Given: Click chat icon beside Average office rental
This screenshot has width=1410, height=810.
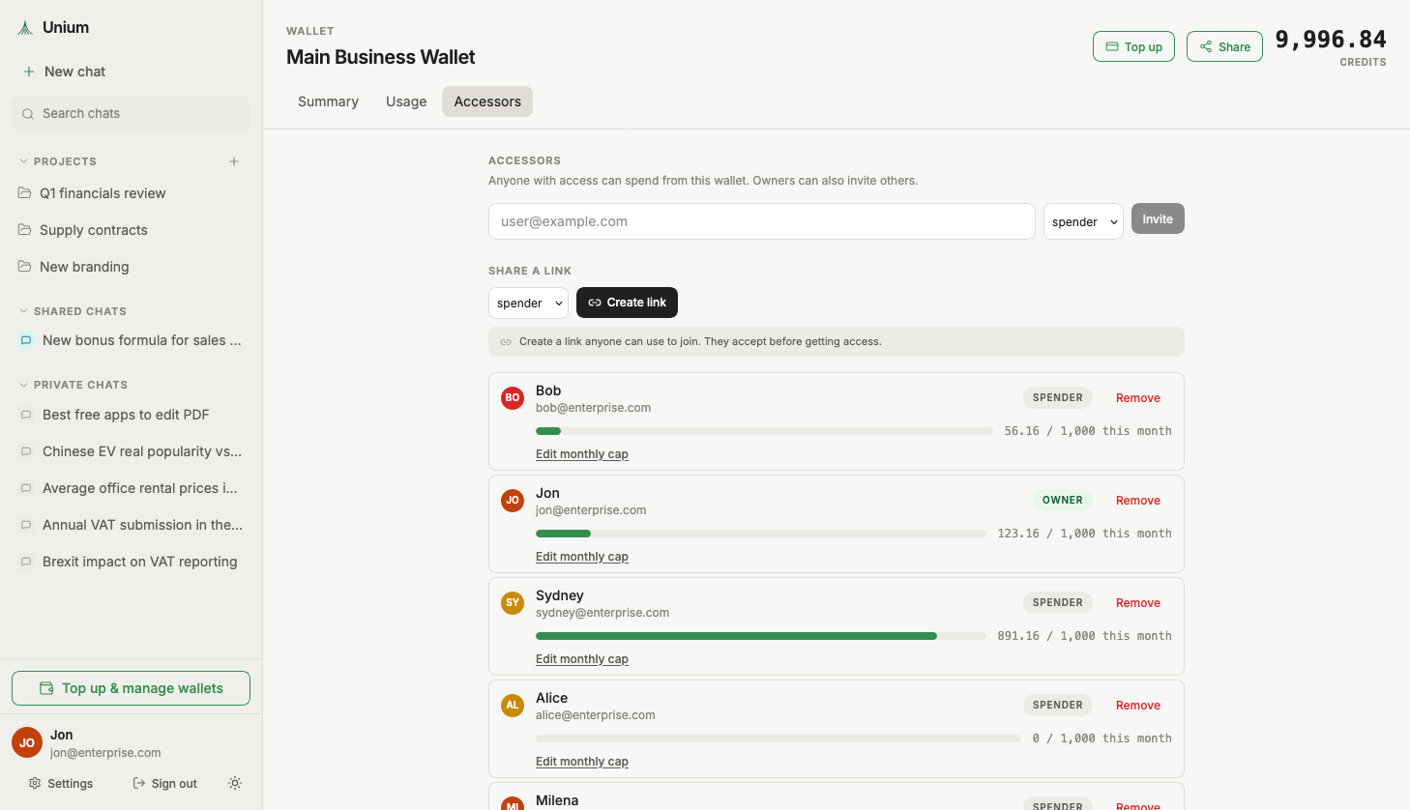Looking at the screenshot, I should pos(26,488).
